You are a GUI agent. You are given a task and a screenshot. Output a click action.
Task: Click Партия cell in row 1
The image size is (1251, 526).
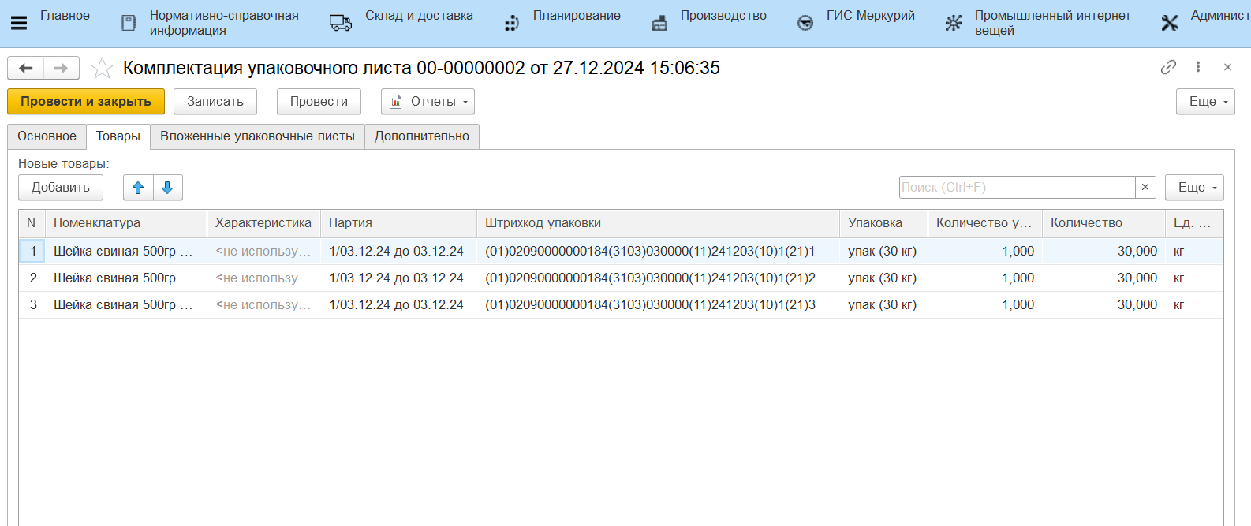(x=398, y=252)
